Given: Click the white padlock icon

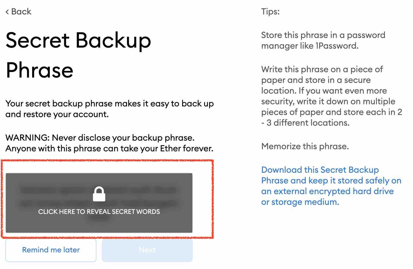Looking at the screenshot, I should tap(99, 194).
